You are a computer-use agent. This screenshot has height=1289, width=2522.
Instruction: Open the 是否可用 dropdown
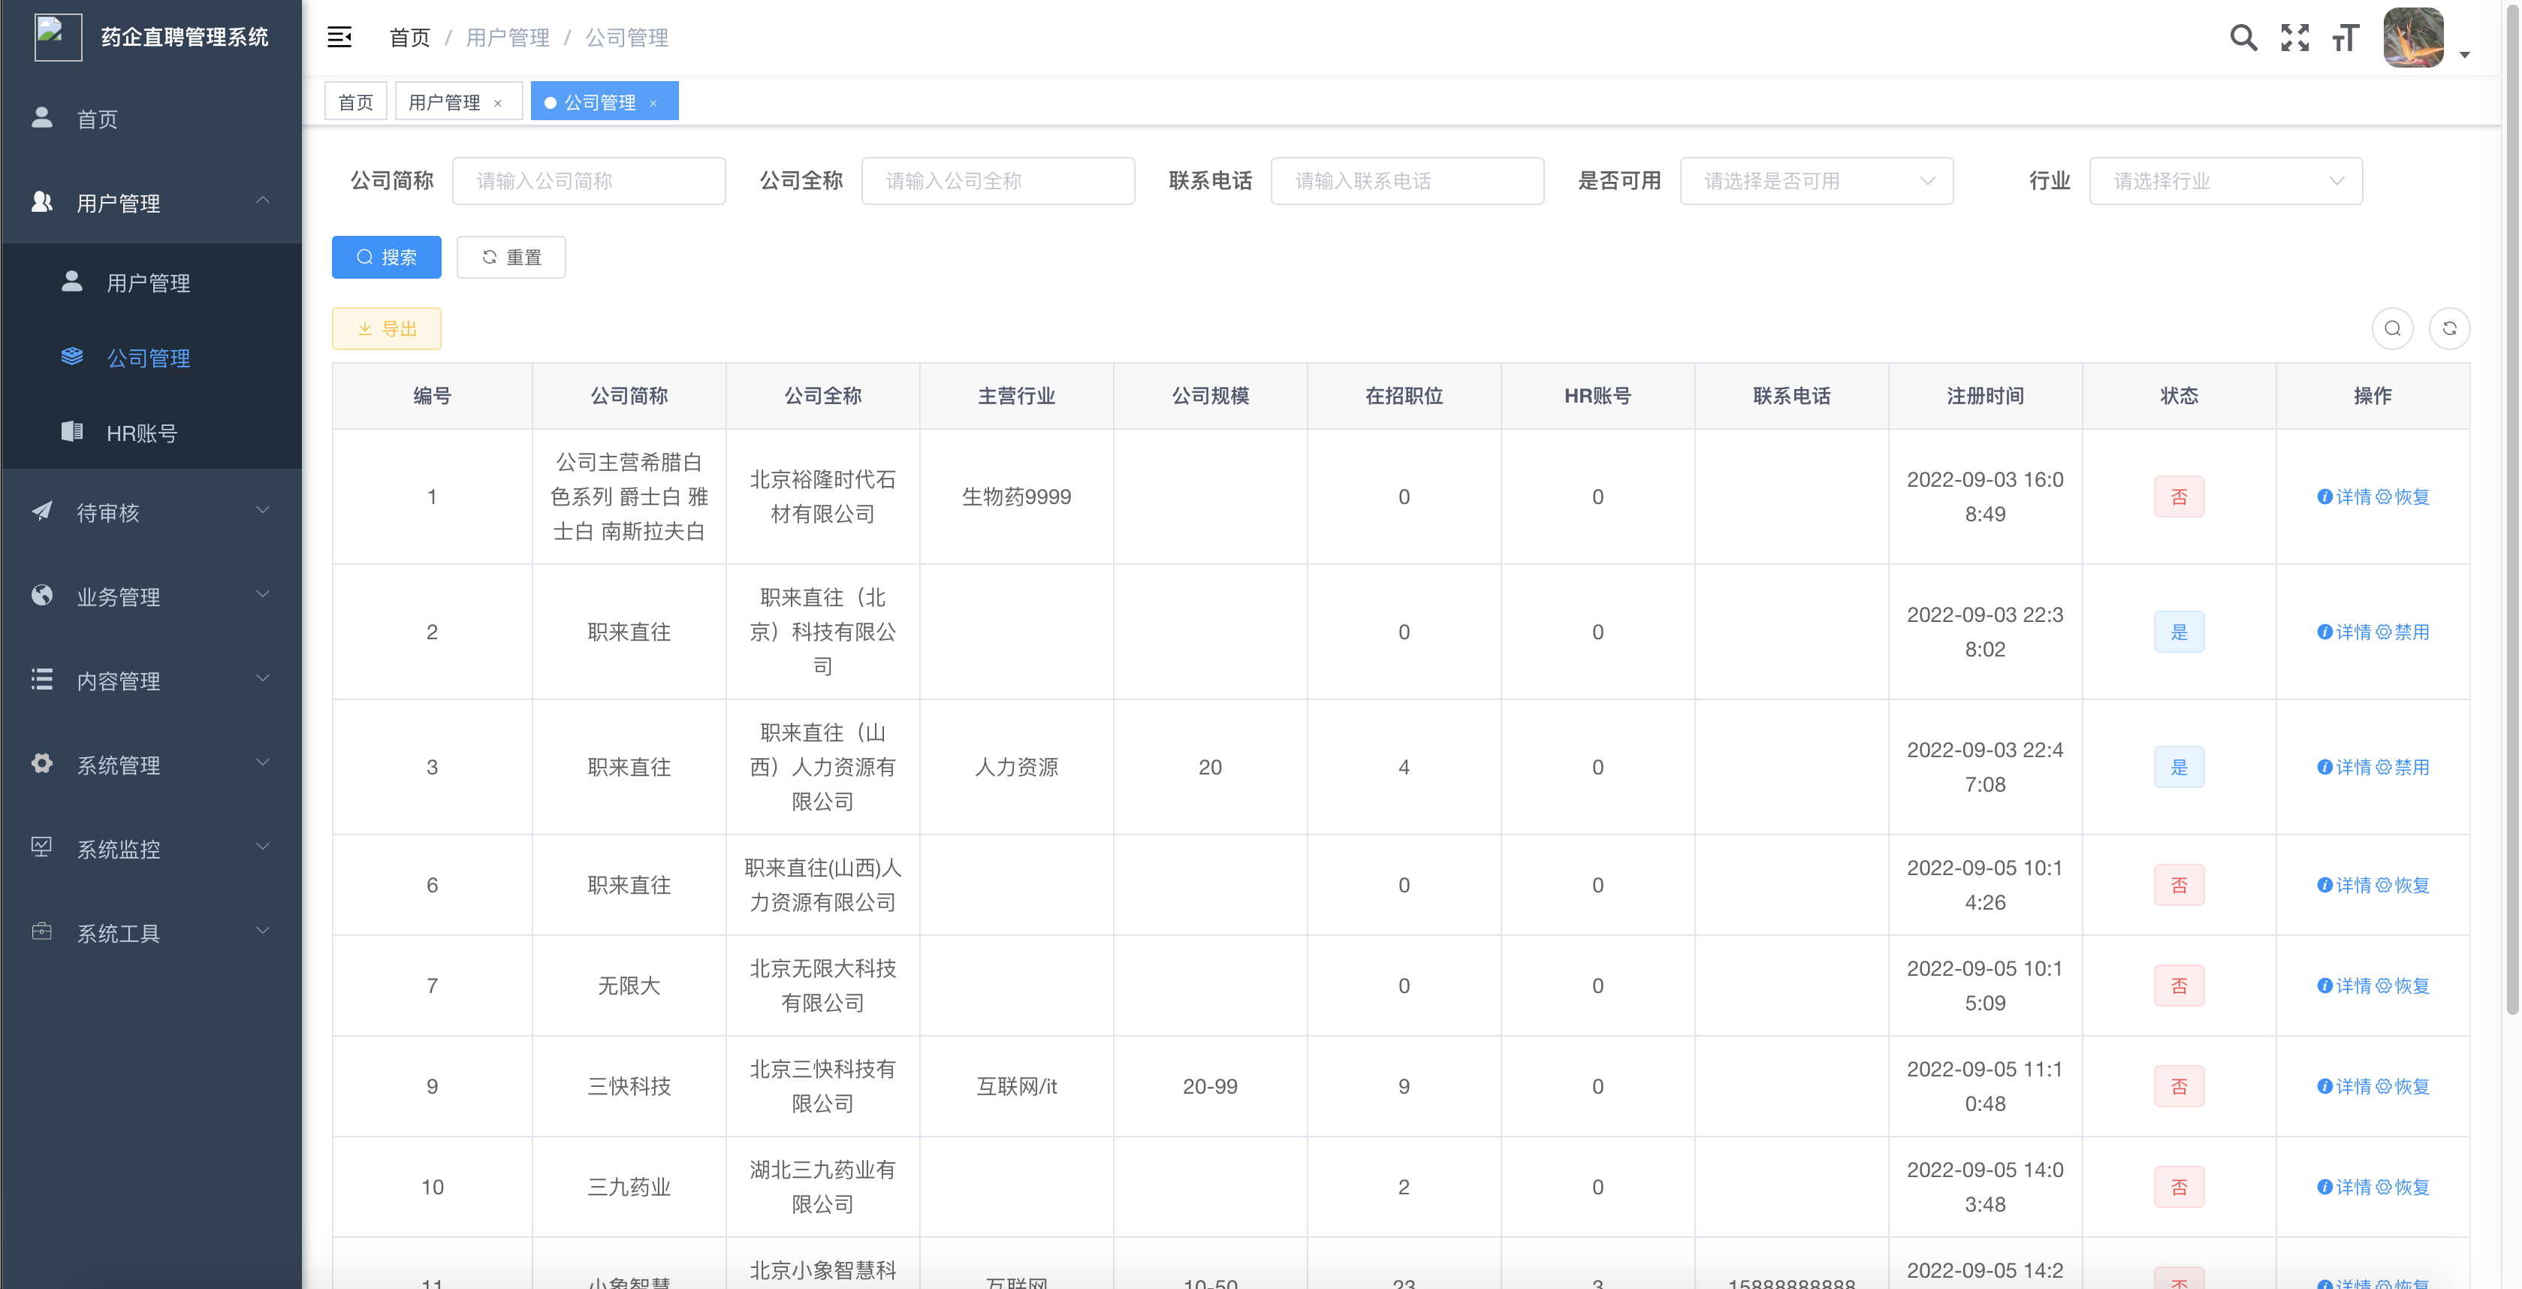click(1816, 181)
